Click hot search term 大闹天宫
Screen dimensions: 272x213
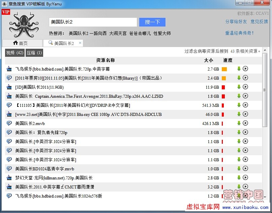pyautogui.click(x=118, y=33)
